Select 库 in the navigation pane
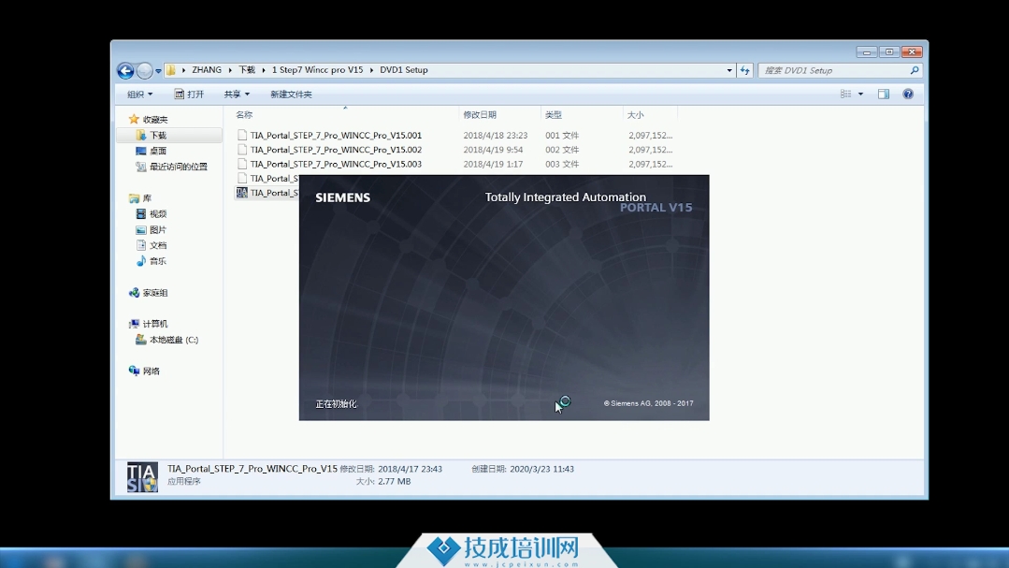The image size is (1009, 568). click(x=147, y=198)
